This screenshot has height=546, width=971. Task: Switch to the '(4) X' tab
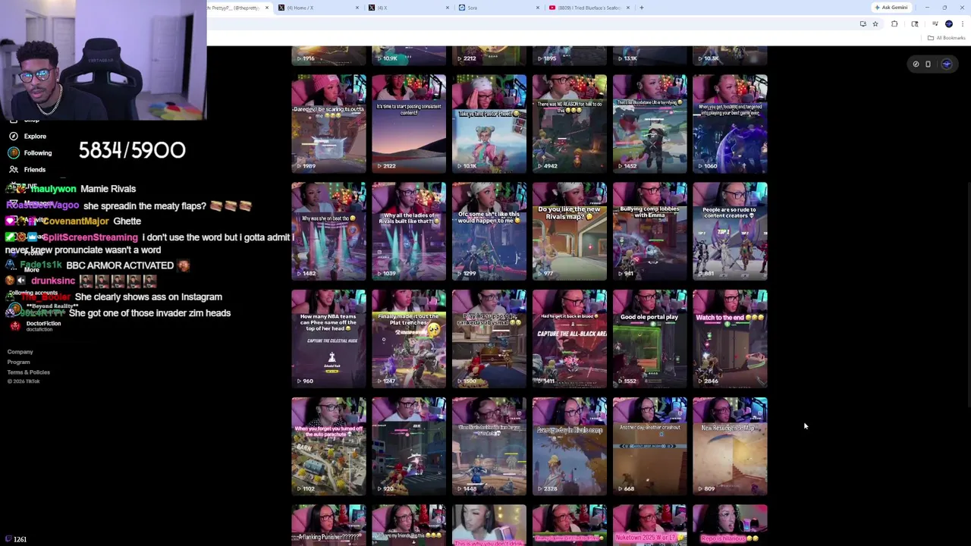(x=408, y=8)
